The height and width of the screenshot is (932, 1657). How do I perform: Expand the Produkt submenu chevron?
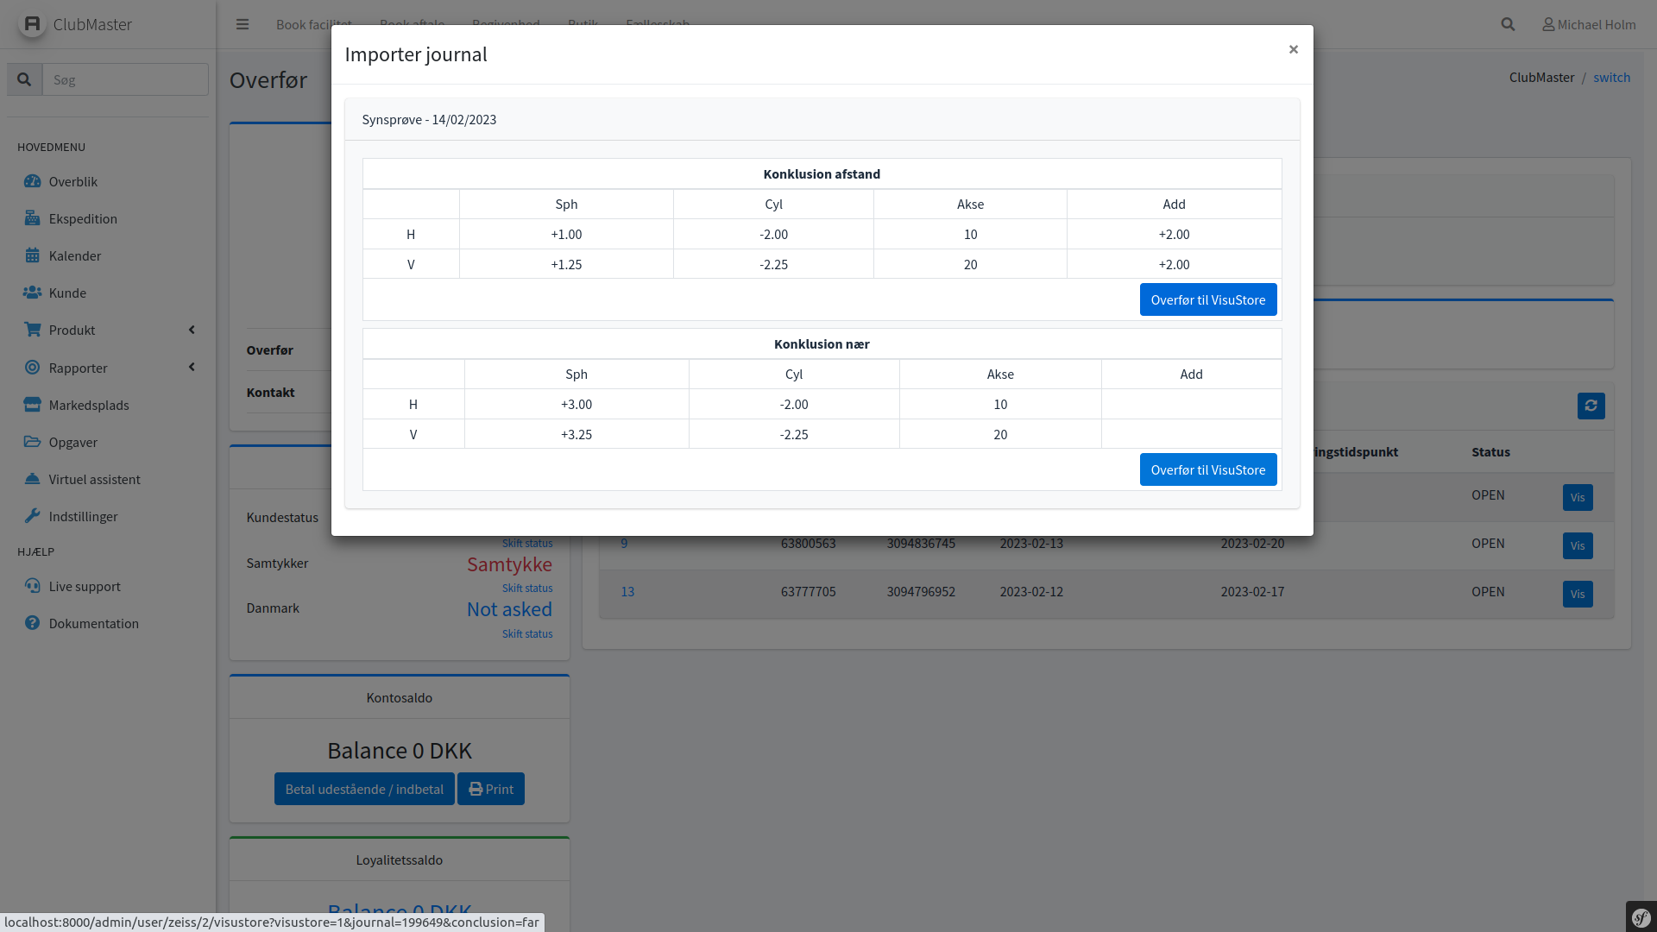(192, 330)
